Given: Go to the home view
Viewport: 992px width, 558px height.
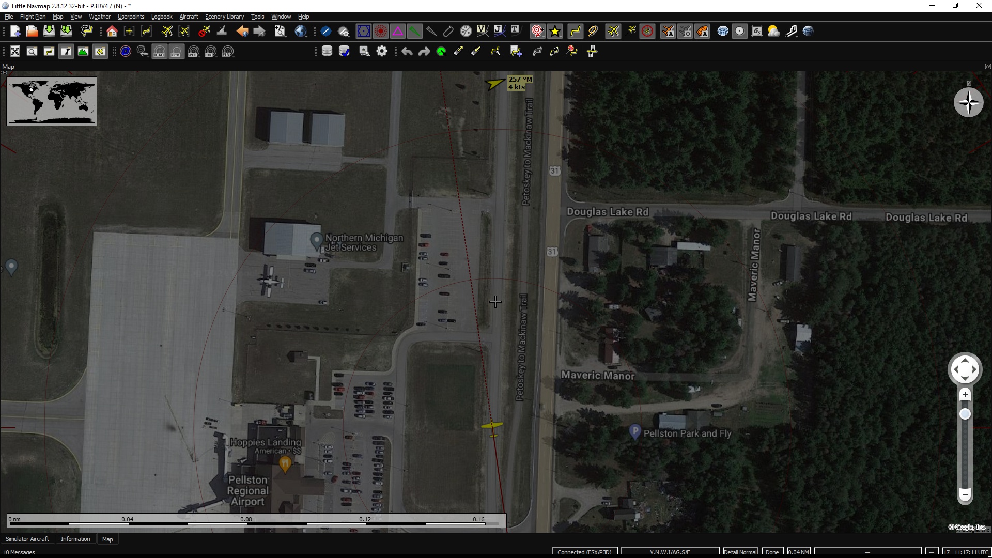Looking at the screenshot, I should (x=112, y=32).
